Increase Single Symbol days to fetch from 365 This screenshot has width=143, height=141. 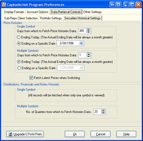click(88, 30)
